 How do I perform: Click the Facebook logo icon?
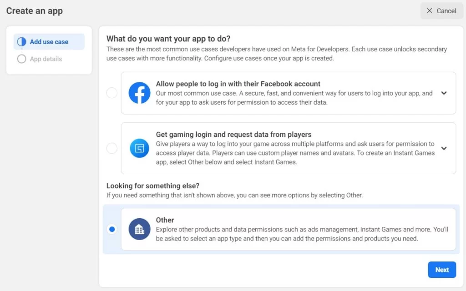point(139,93)
